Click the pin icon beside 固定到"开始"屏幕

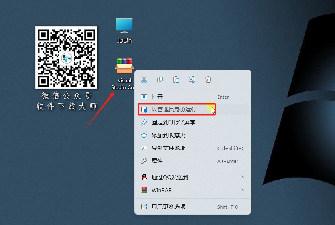coord(144,122)
